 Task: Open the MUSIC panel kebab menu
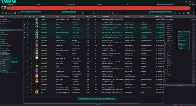click(21, 17)
